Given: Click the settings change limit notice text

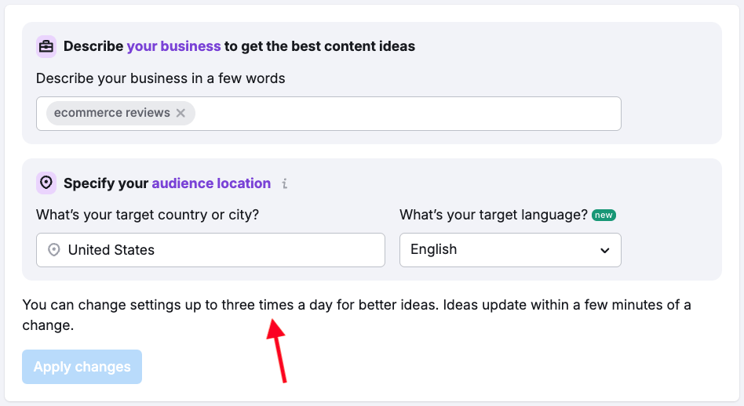Looking at the screenshot, I should (356, 314).
